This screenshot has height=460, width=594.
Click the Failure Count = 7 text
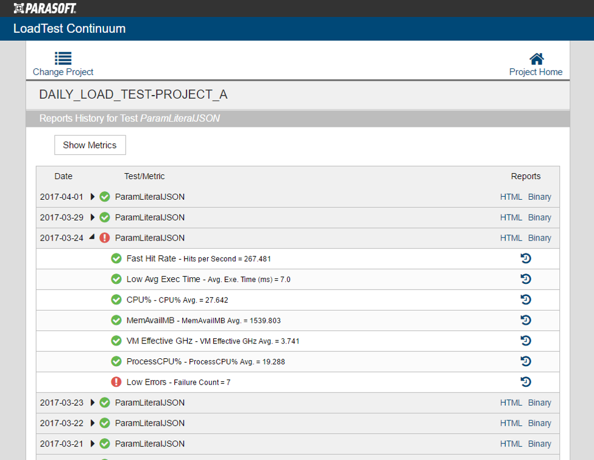(202, 383)
